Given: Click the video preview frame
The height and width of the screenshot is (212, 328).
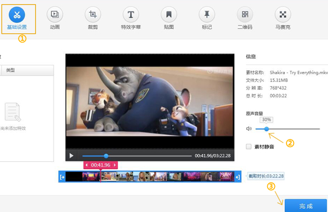Looking at the screenshot, I should (x=150, y=101).
